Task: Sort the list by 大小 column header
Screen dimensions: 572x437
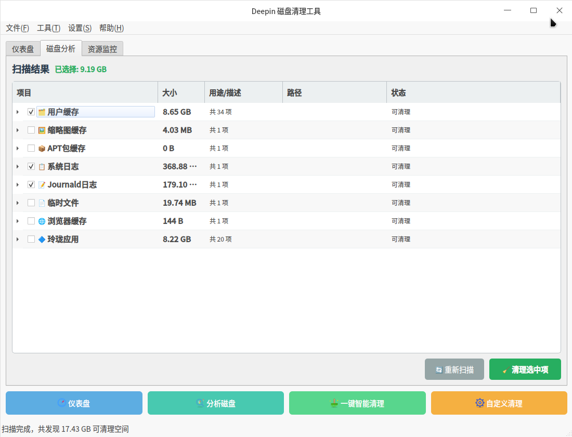Action: tap(180, 93)
